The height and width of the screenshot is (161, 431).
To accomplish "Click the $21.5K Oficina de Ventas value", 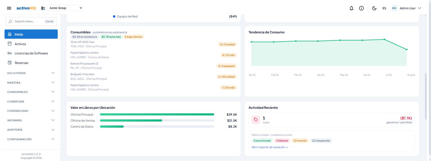I will pyautogui.click(x=232, y=121).
